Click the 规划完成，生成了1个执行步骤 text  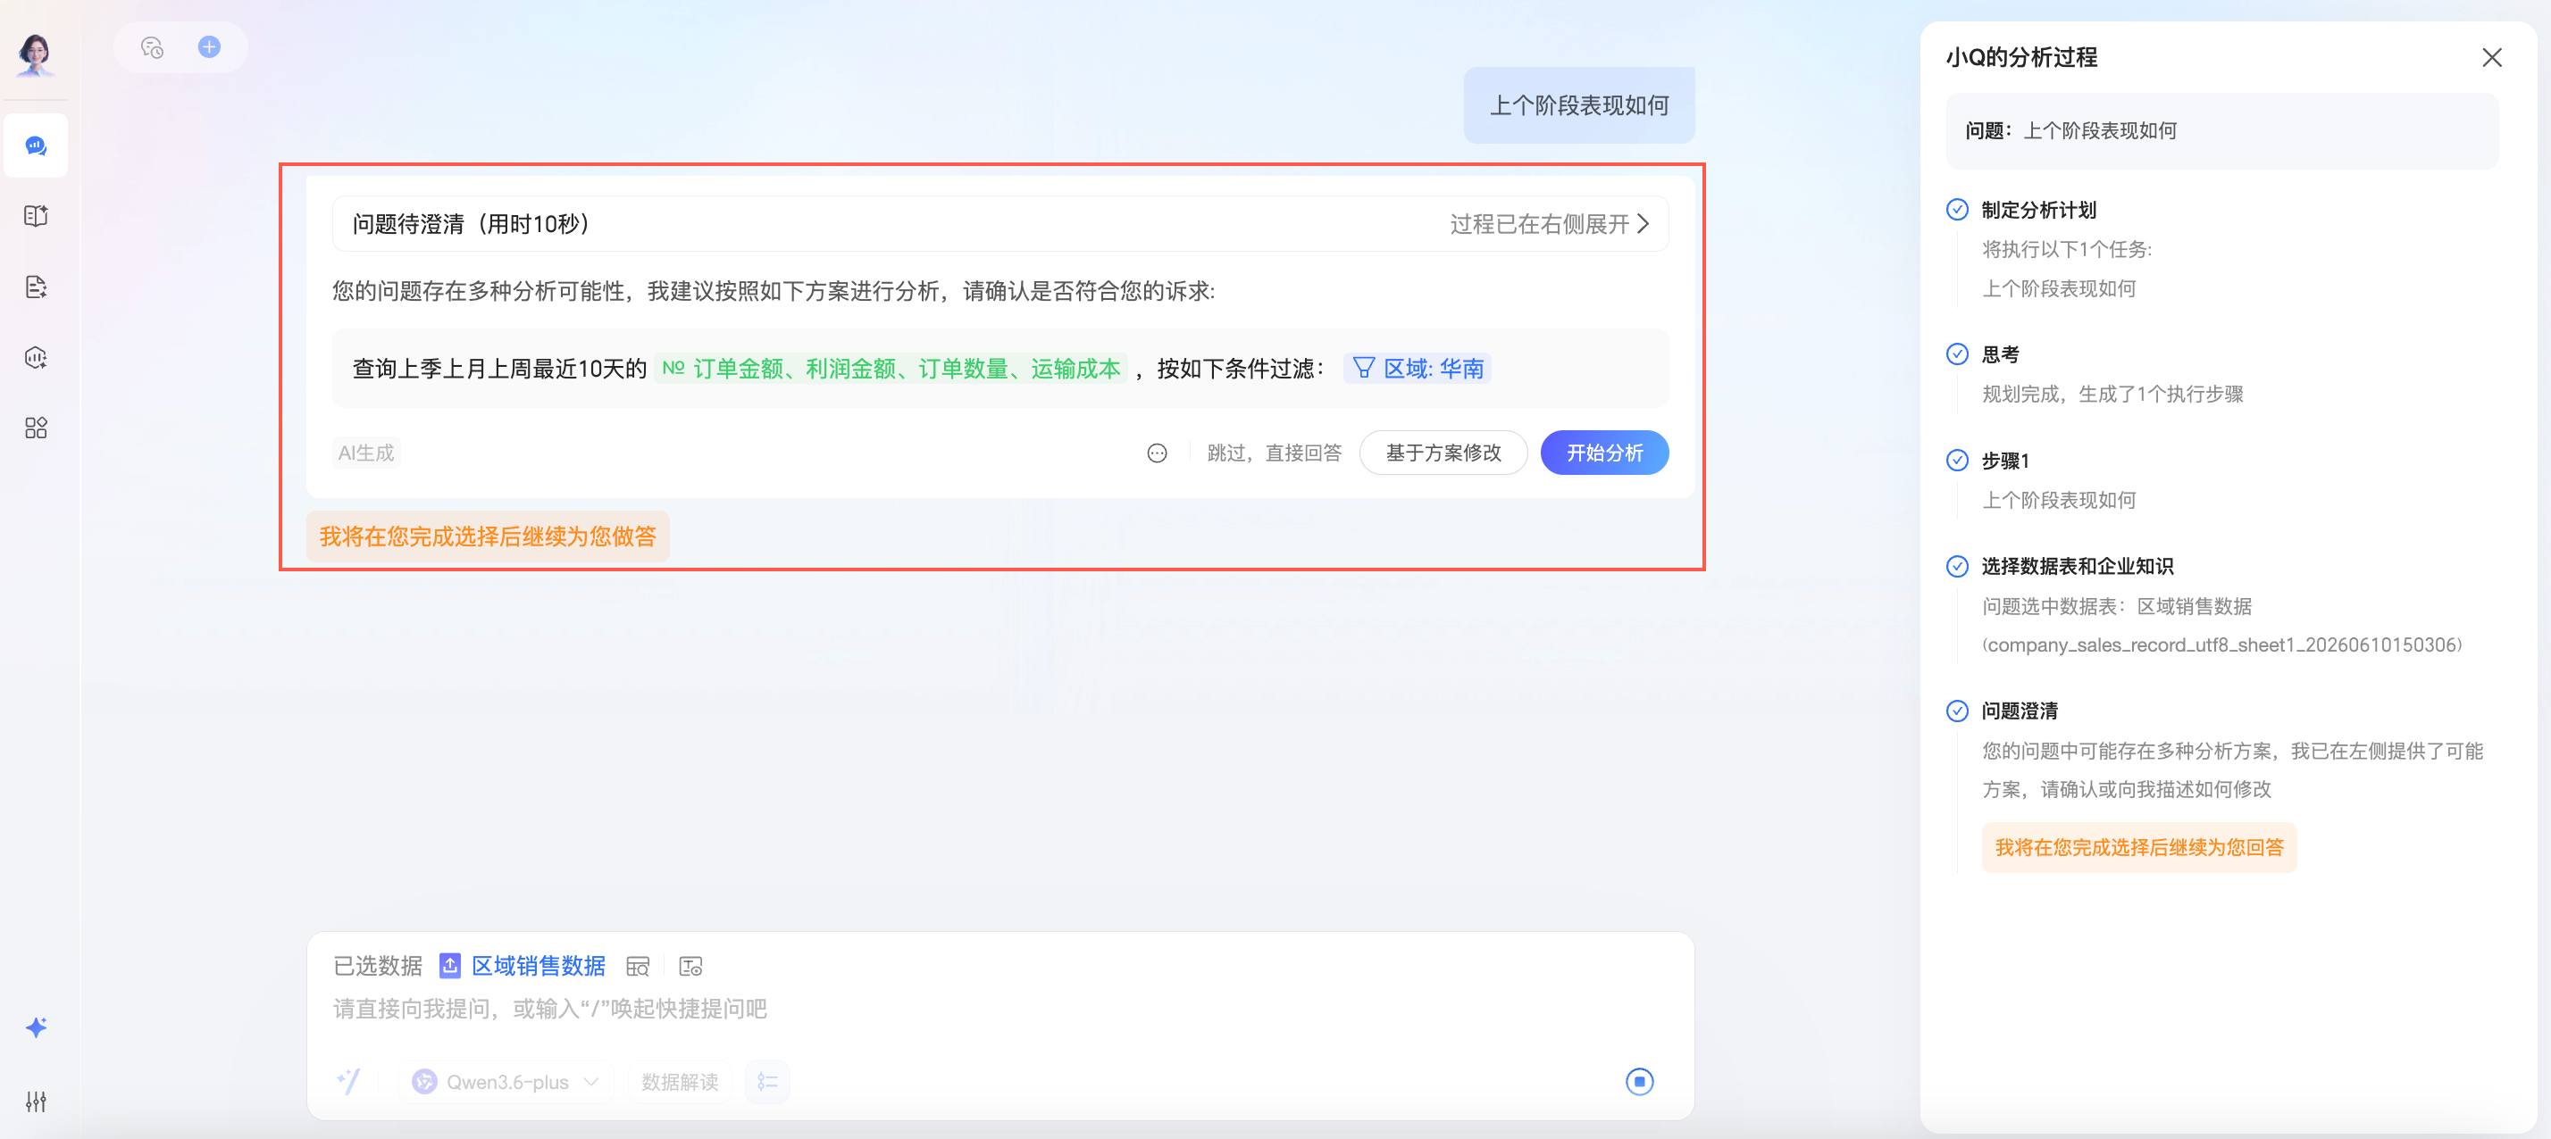pyautogui.click(x=2112, y=394)
